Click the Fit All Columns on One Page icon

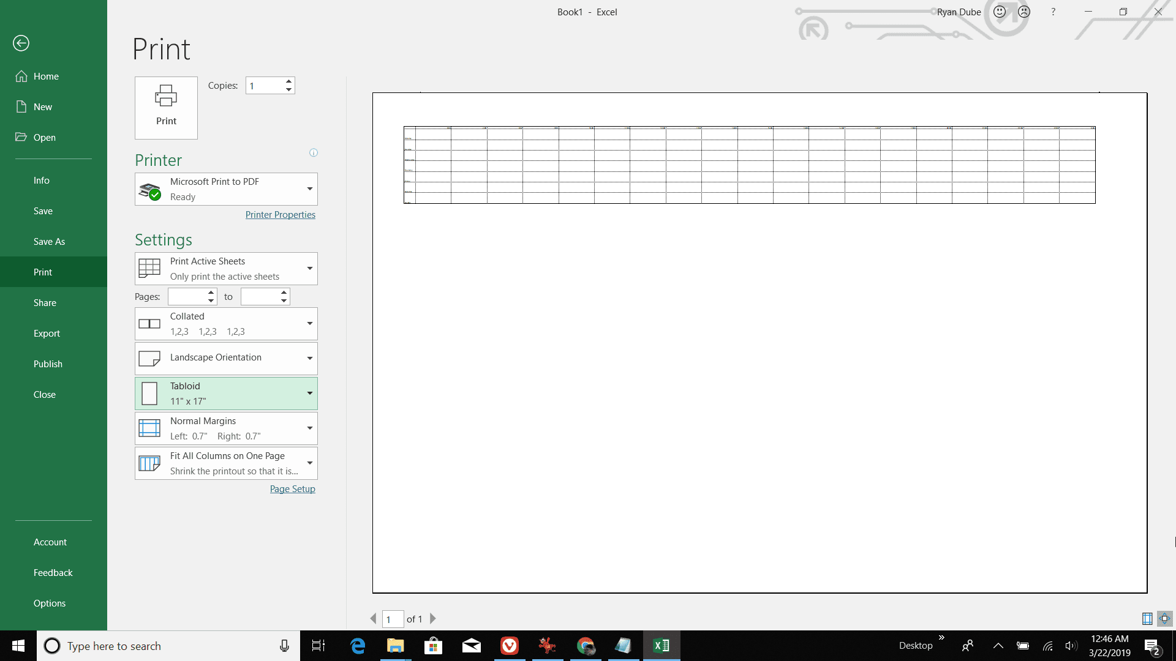149,463
